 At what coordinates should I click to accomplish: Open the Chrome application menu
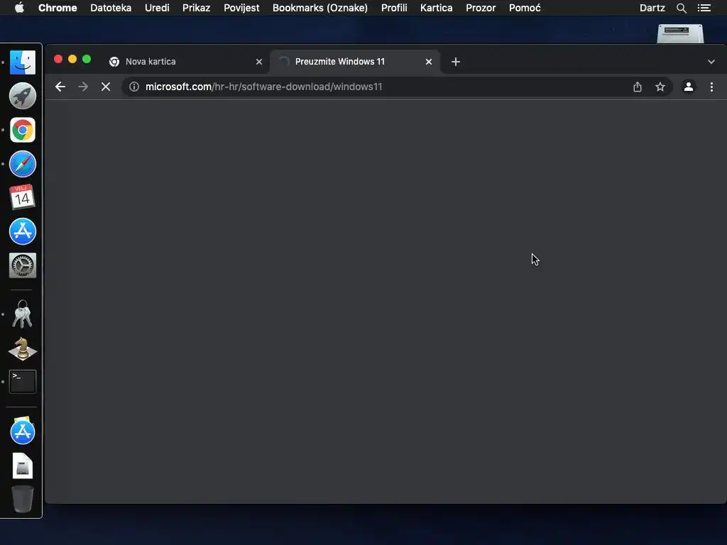[x=58, y=8]
